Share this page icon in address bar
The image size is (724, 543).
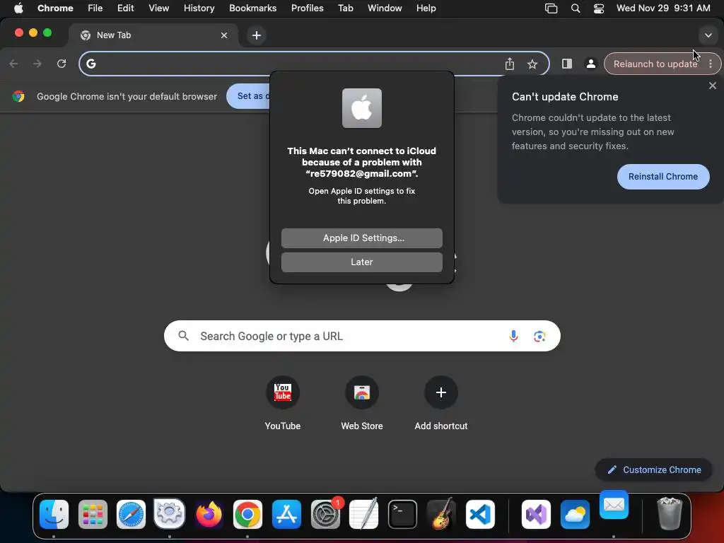(509, 64)
